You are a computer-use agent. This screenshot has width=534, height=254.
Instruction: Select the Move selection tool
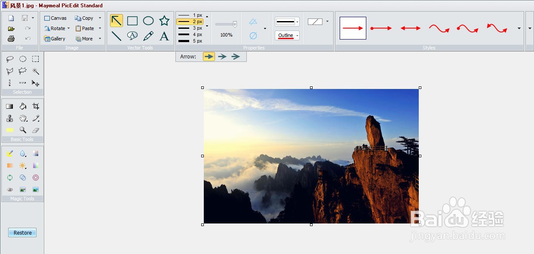(36, 83)
